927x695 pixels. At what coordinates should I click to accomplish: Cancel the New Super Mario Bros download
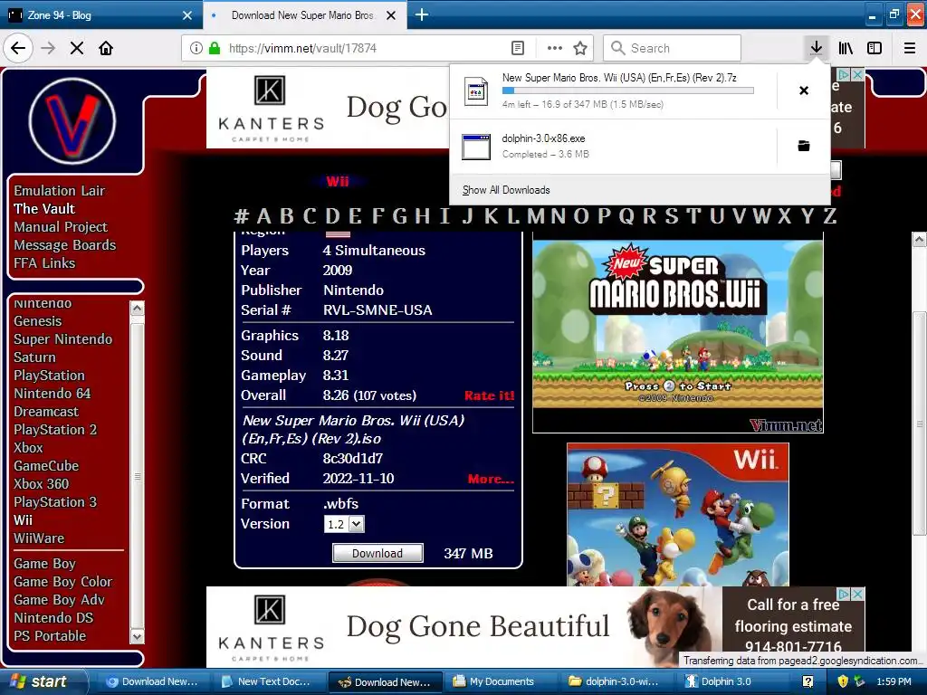804,90
